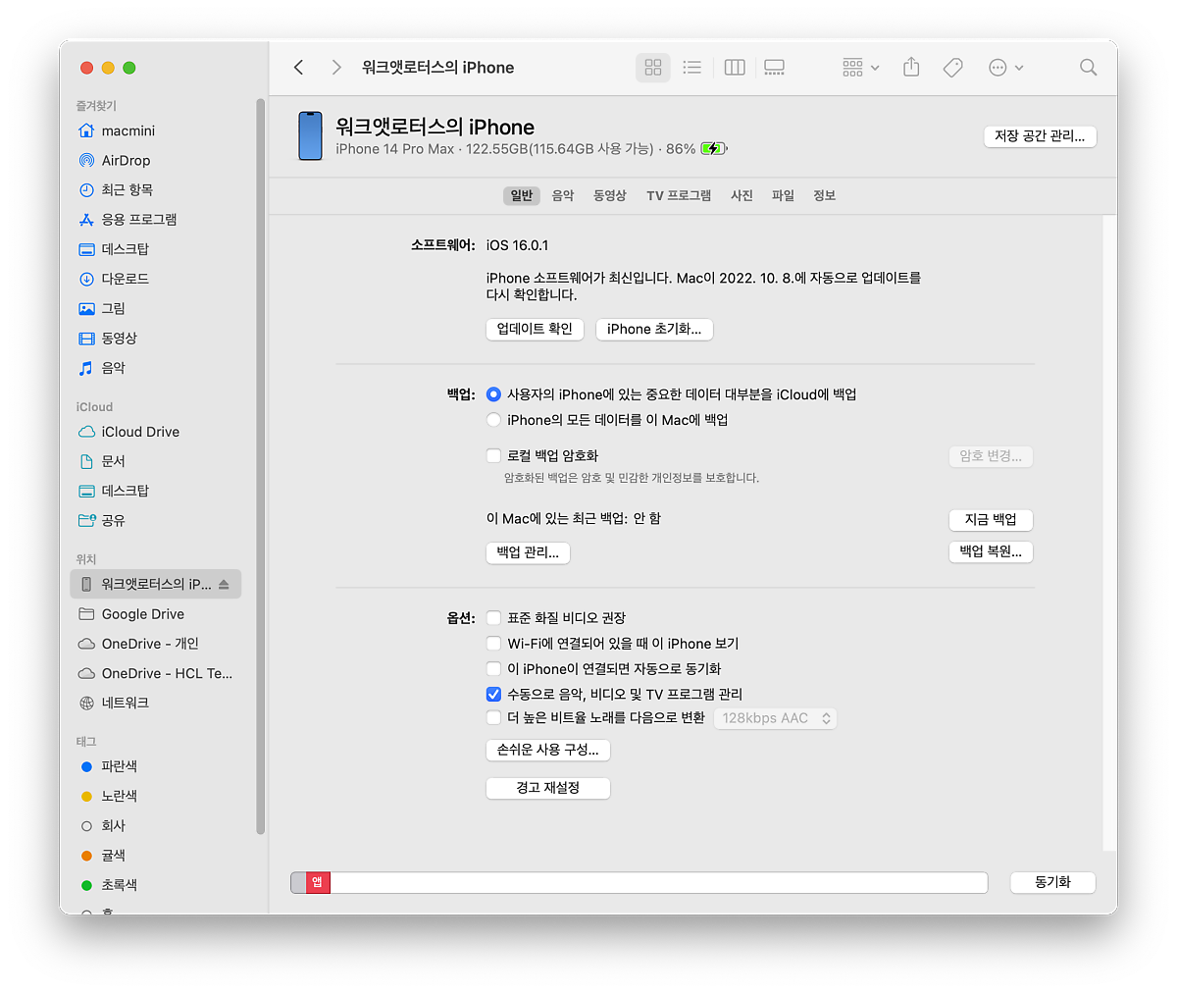
Task: Click 손쉬운 사용 구성... button
Action: click(548, 750)
